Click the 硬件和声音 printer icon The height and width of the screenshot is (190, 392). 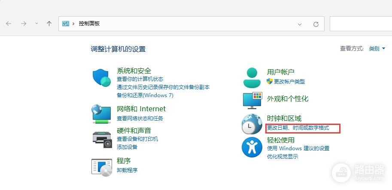click(x=103, y=140)
